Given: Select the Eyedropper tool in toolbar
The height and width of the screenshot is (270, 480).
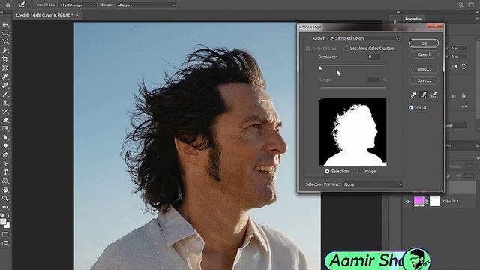Looking at the screenshot, I should click(5, 76).
